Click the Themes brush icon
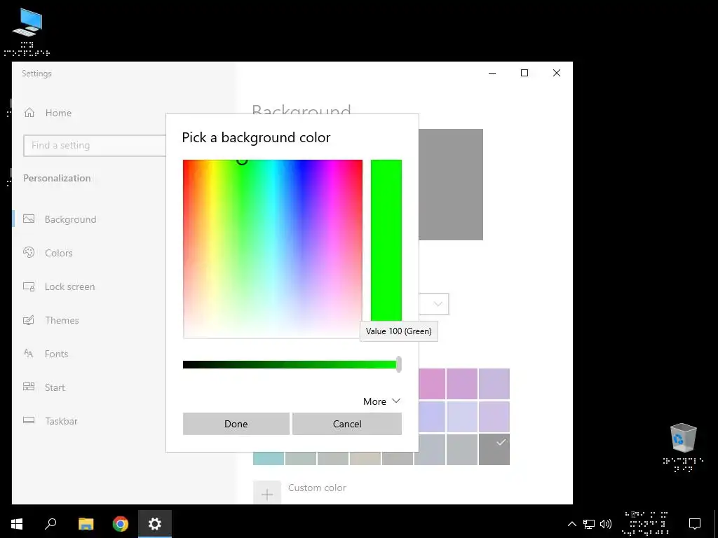 pos(29,319)
